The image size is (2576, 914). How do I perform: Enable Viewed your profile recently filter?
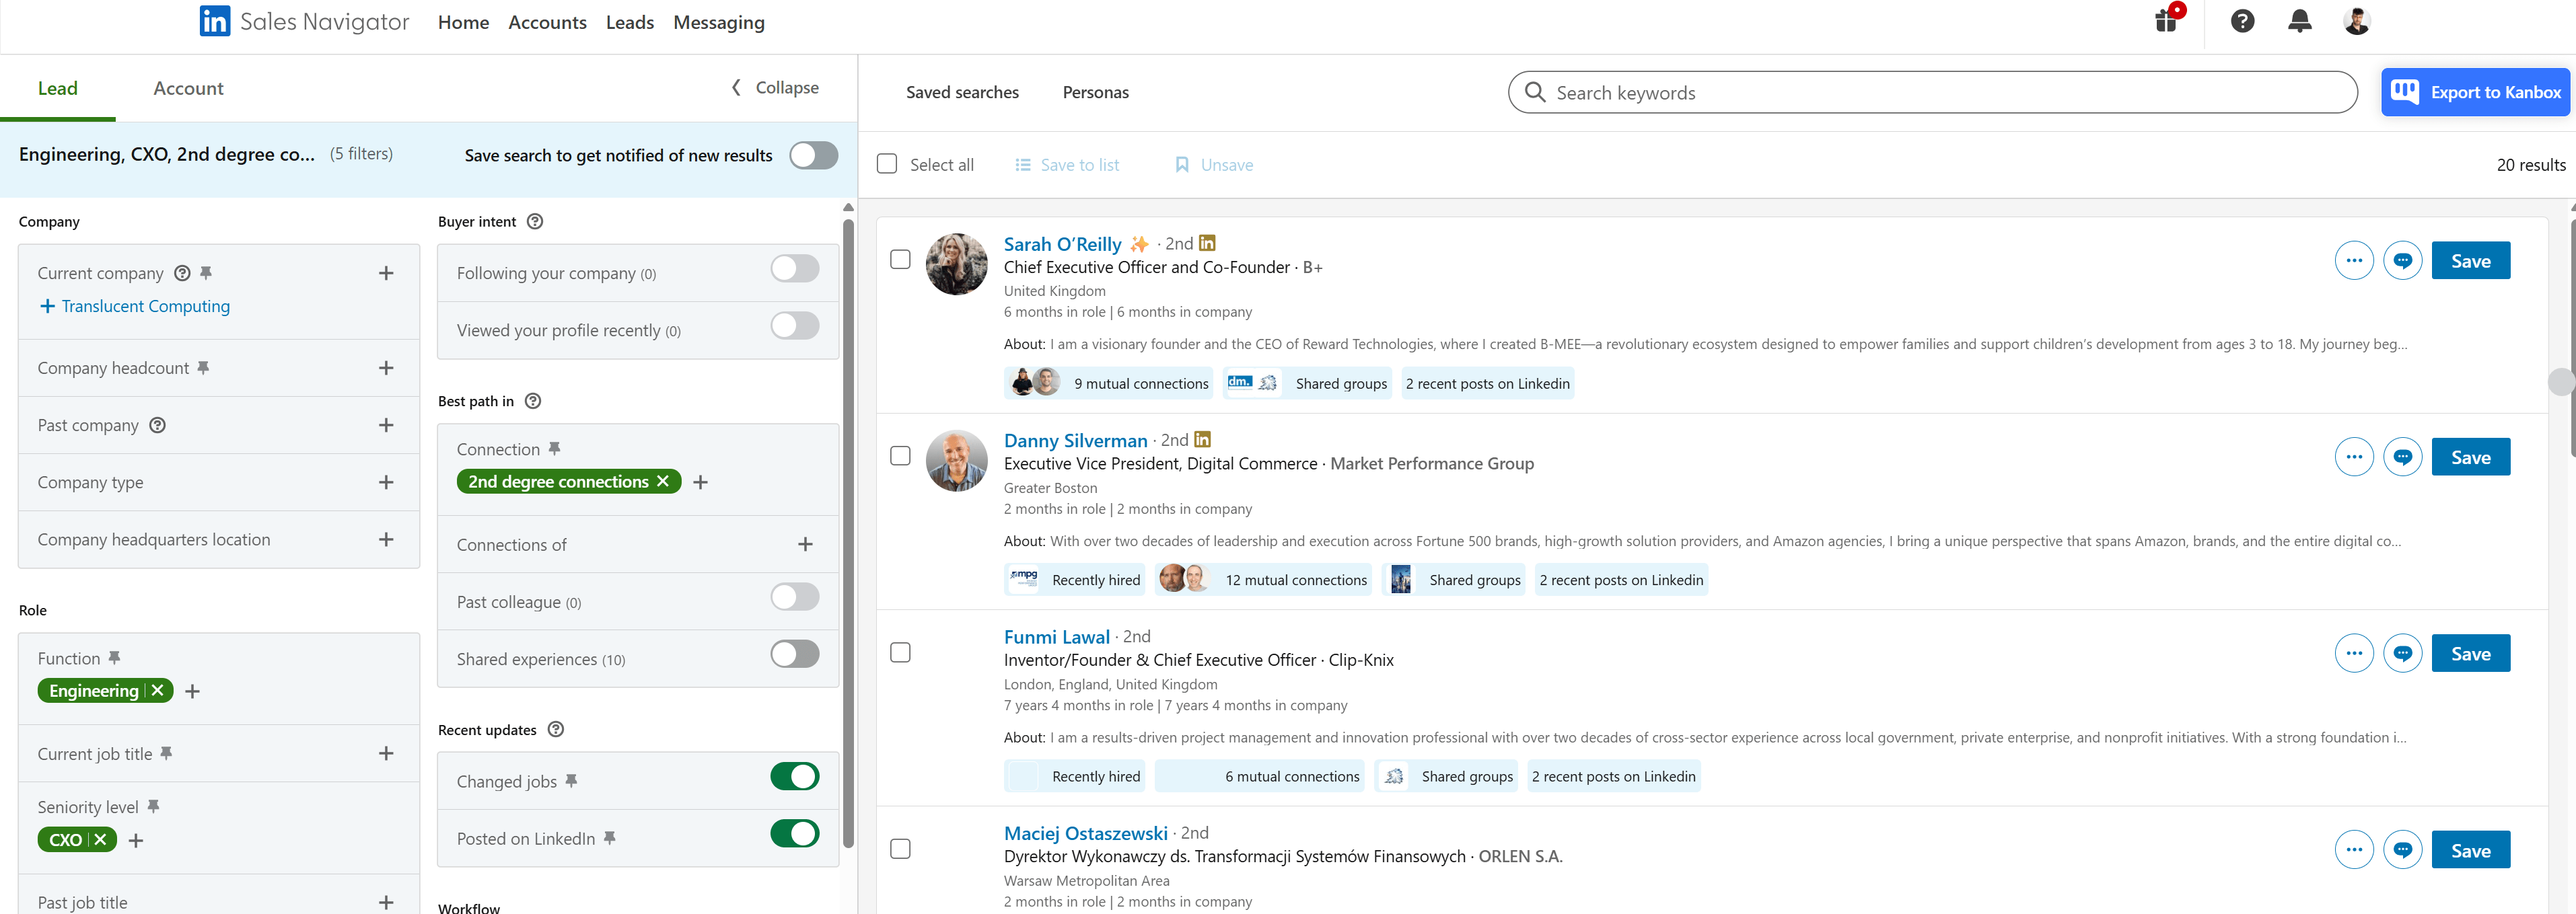click(794, 326)
